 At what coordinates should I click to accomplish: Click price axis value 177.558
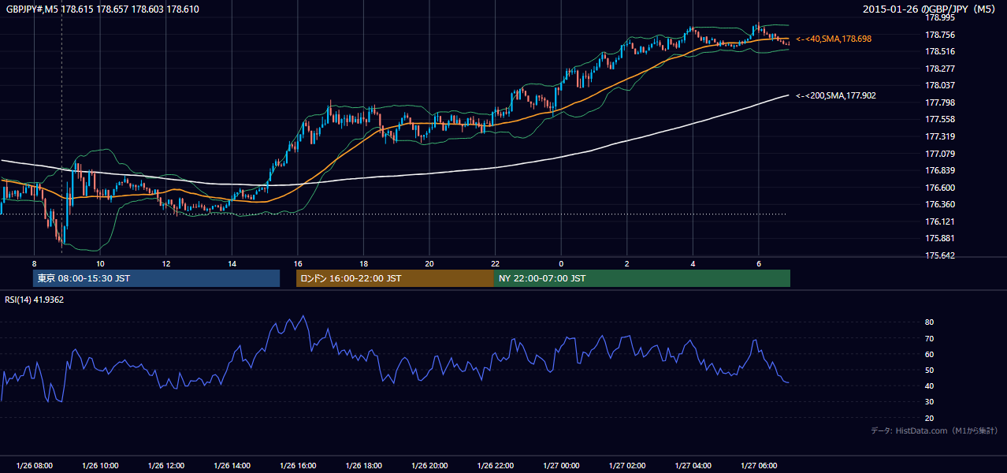click(940, 119)
